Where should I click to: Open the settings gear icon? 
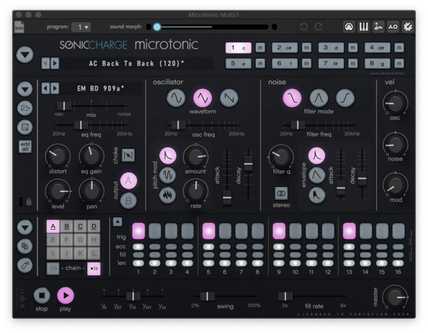408,27
